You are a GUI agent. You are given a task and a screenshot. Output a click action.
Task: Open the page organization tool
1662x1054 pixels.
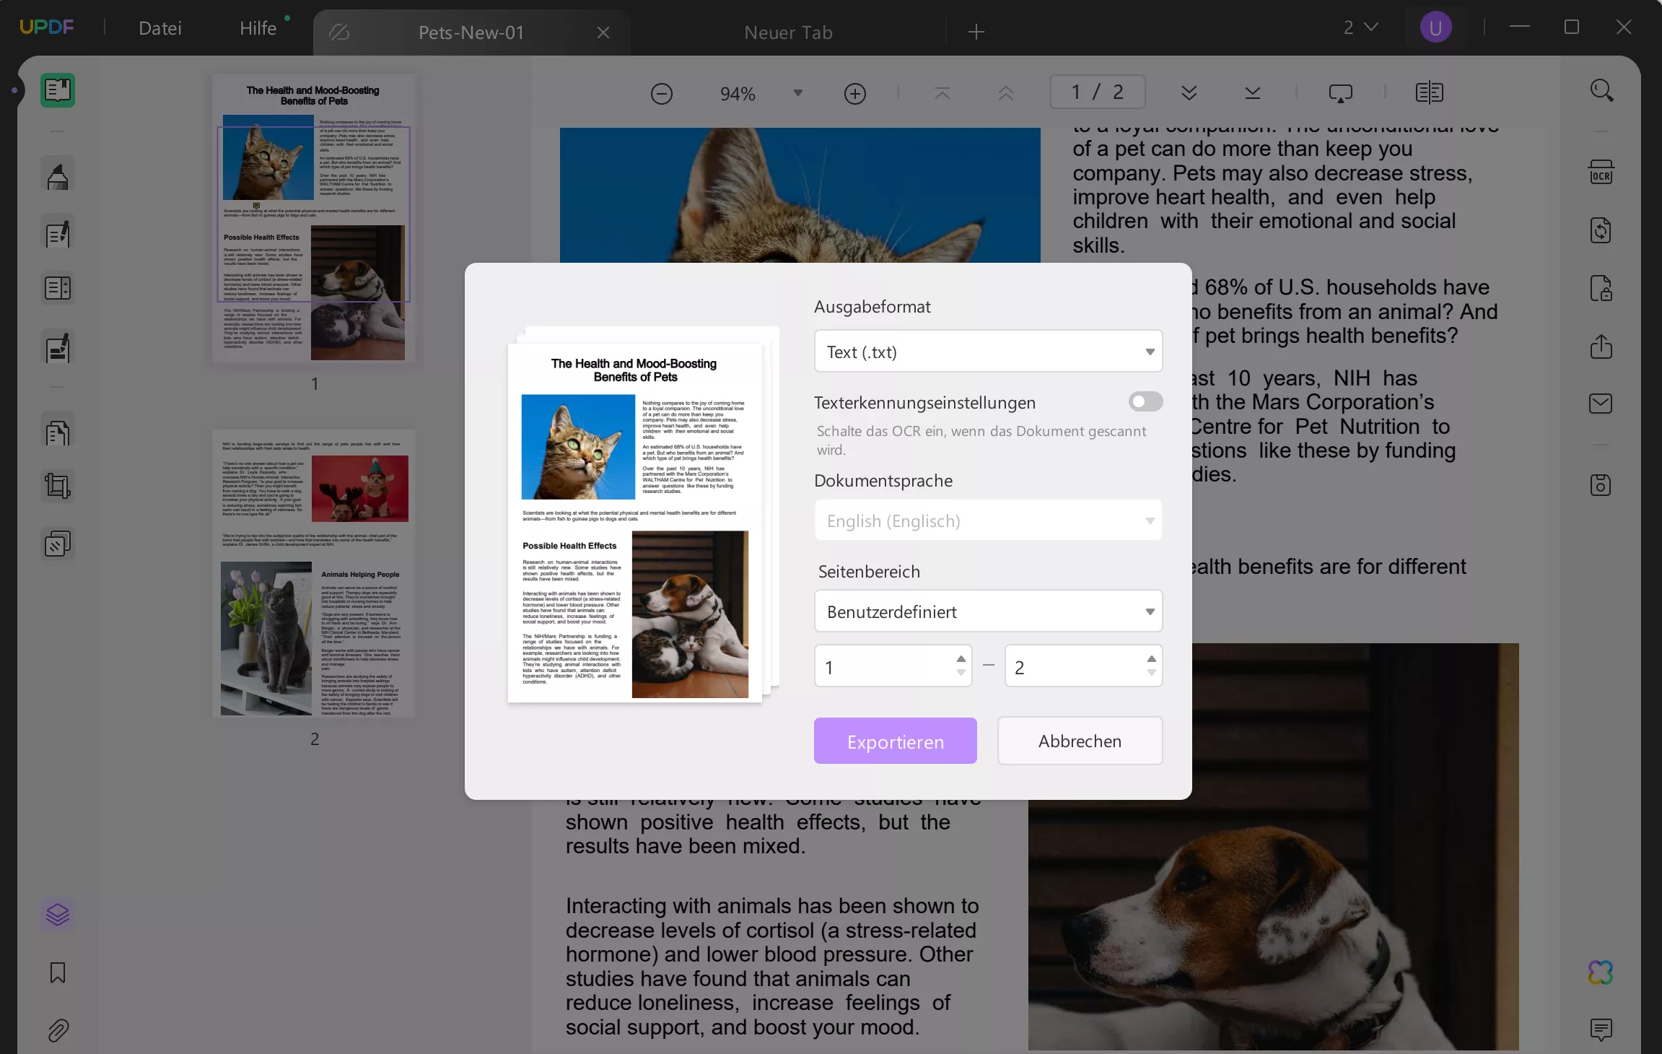coord(58,431)
